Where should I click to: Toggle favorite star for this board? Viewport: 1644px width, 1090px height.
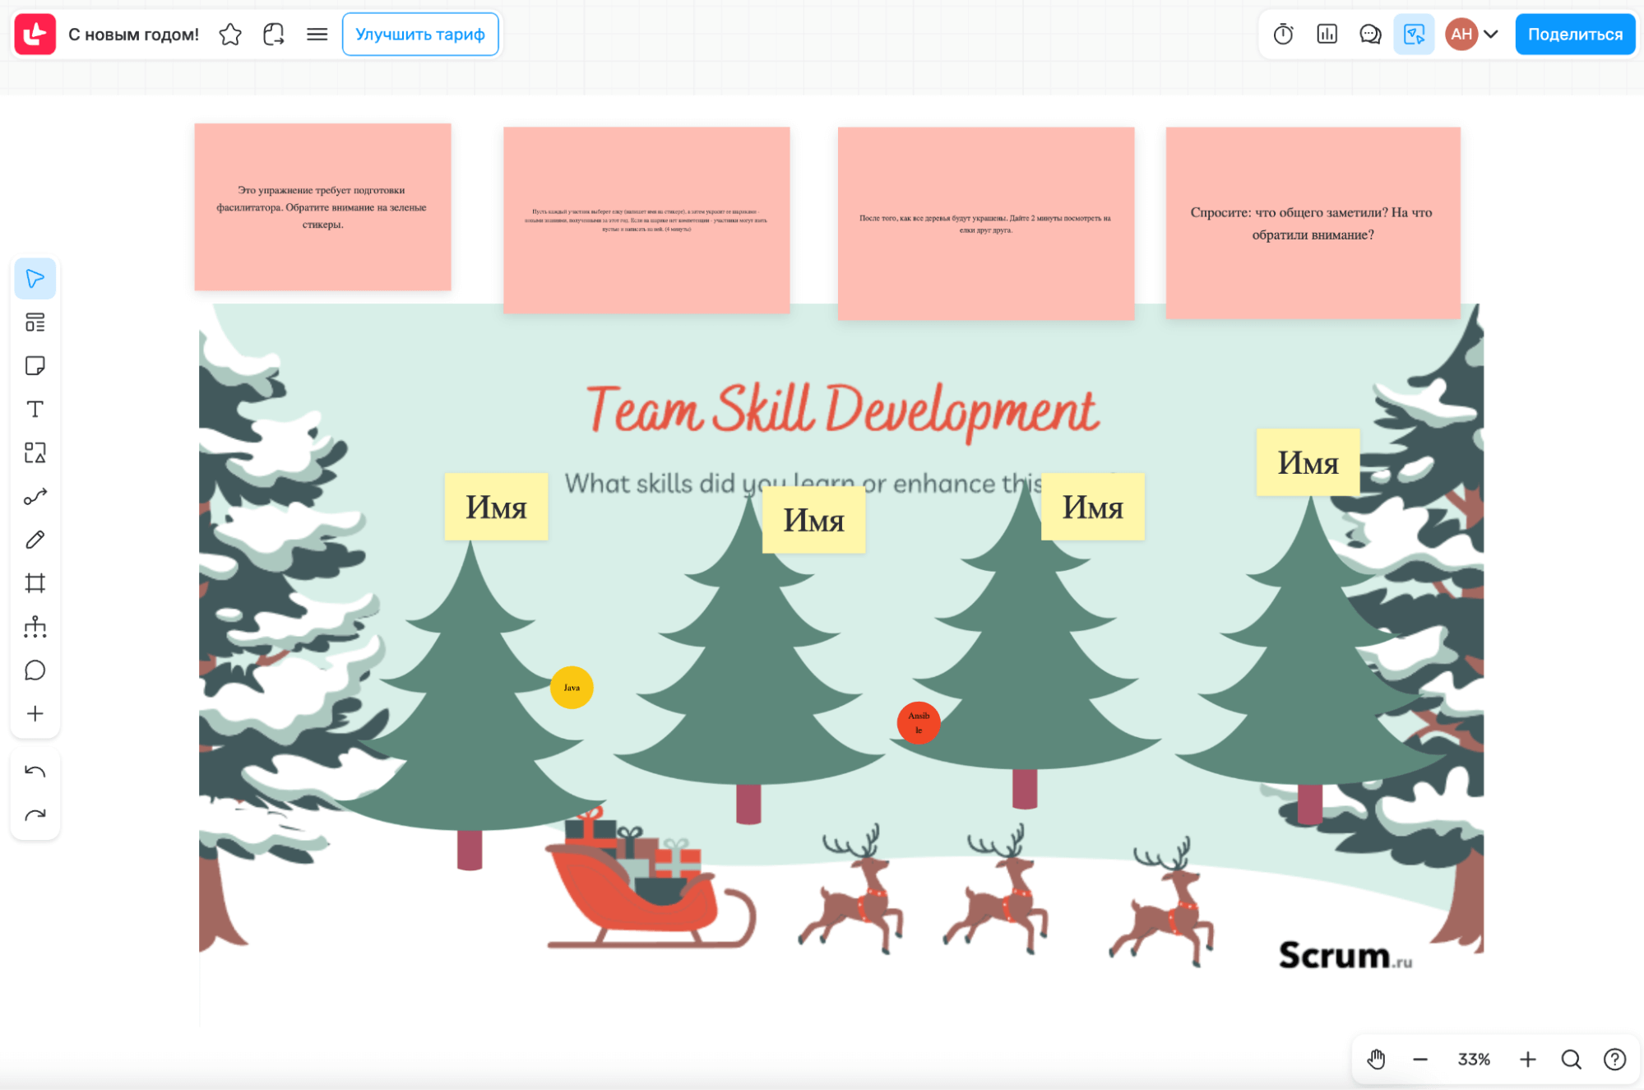pos(230,35)
